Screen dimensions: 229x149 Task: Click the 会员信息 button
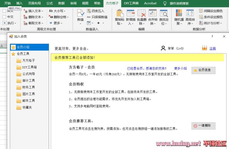203,70
